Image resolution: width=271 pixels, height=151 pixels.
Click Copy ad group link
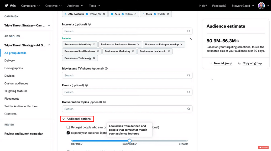pyautogui.click(x=252, y=63)
